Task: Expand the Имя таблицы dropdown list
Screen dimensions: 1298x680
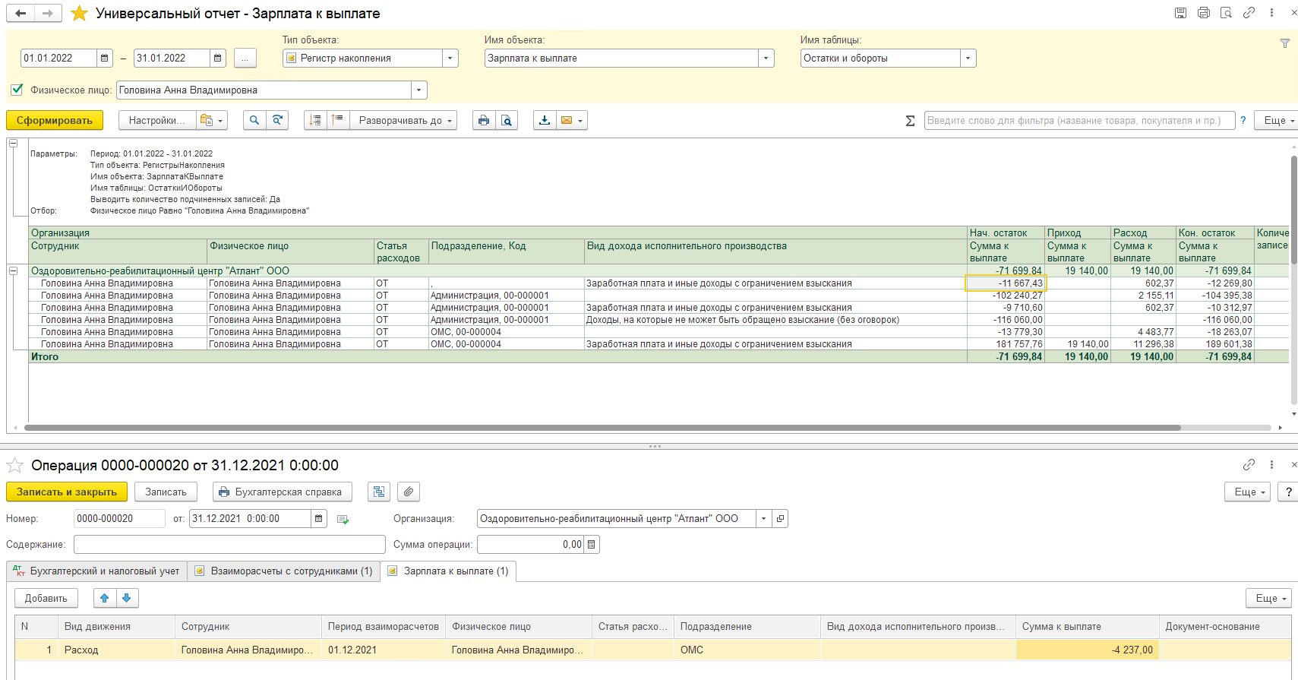Action: (968, 58)
